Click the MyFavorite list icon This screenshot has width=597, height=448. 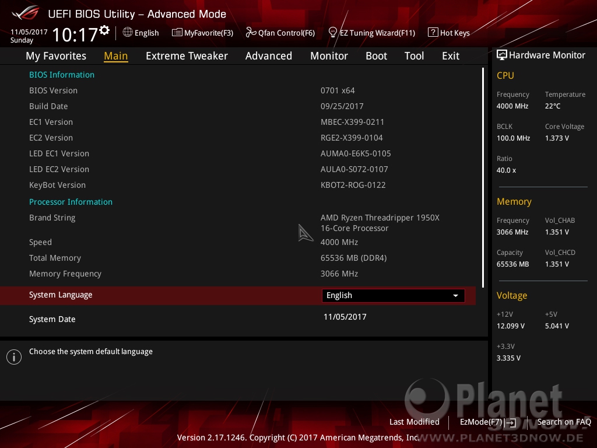click(x=177, y=33)
